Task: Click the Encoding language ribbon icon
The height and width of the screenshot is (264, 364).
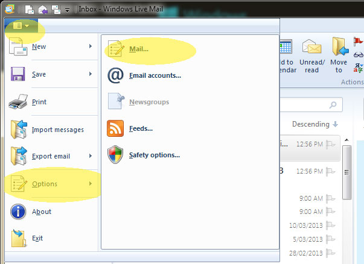Action: pos(358,68)
